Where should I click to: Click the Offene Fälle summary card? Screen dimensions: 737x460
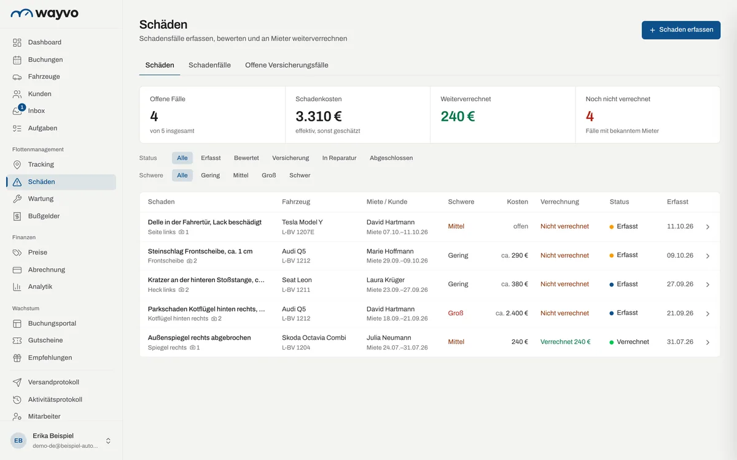pyautogui.click(x=213, y=115)
